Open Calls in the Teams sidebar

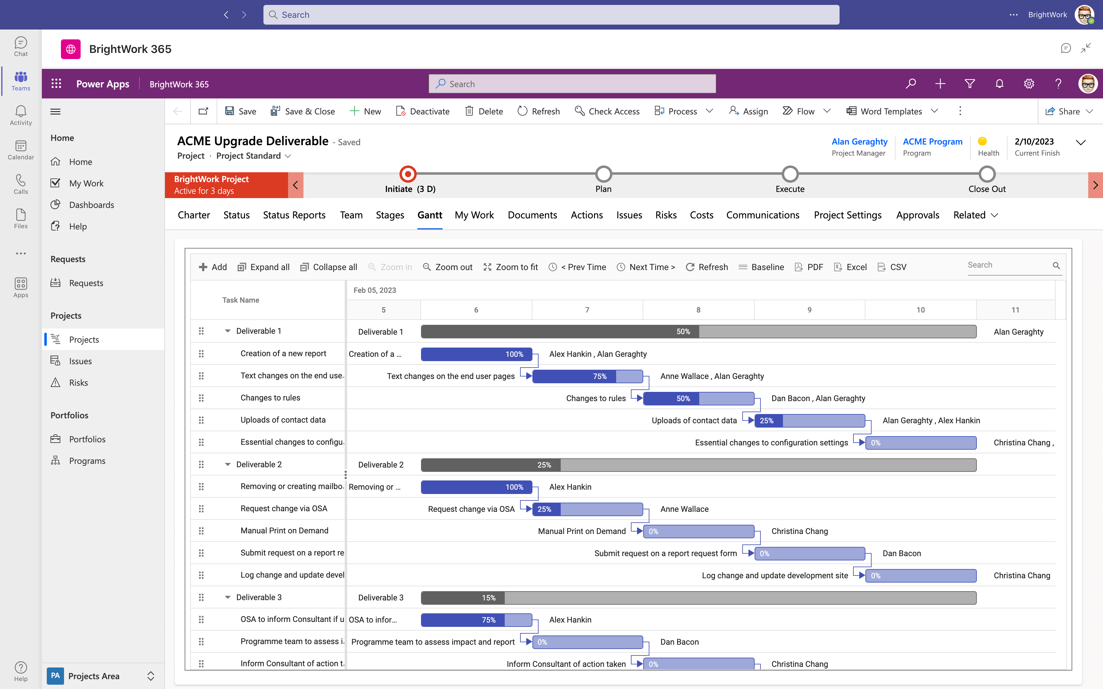[x=21, y=184]
